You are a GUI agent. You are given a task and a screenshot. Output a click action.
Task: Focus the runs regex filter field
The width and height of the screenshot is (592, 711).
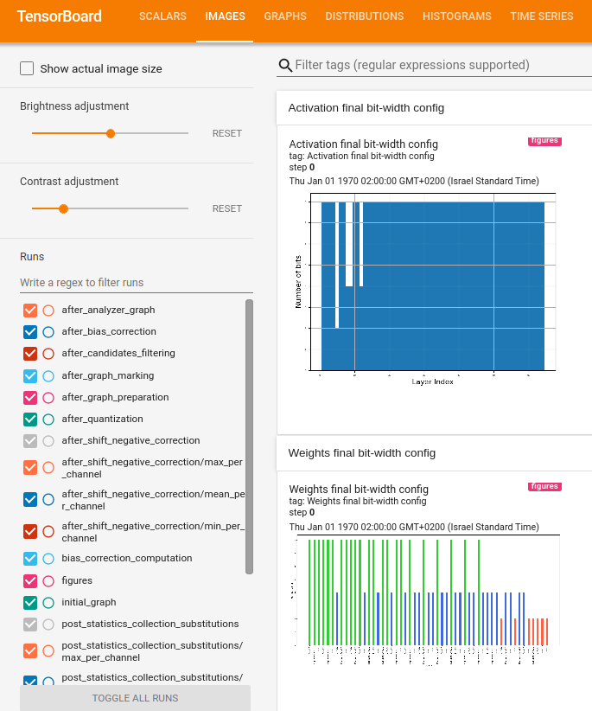(137, 283)
